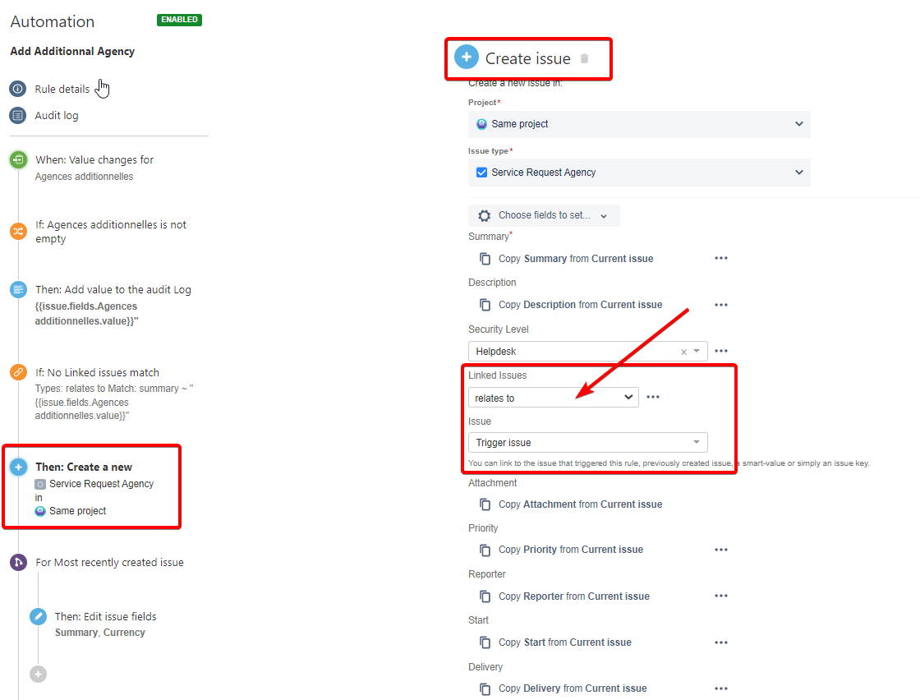920x700 pixels.
Task: Open the options menu beside Security Level
Action: (721, 351)
